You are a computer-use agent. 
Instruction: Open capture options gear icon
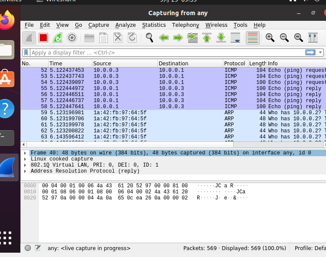tap(72, 38)
